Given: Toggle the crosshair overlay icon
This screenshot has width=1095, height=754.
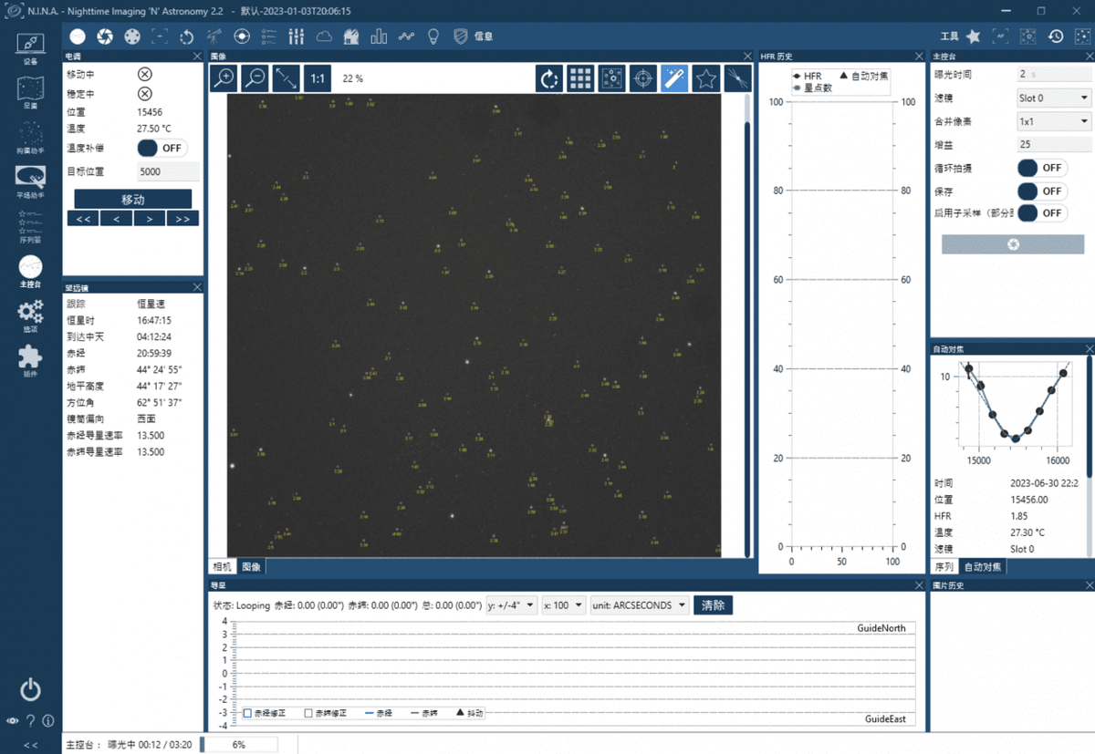Looking at the screenshot, I should click(x=643, y=78).
